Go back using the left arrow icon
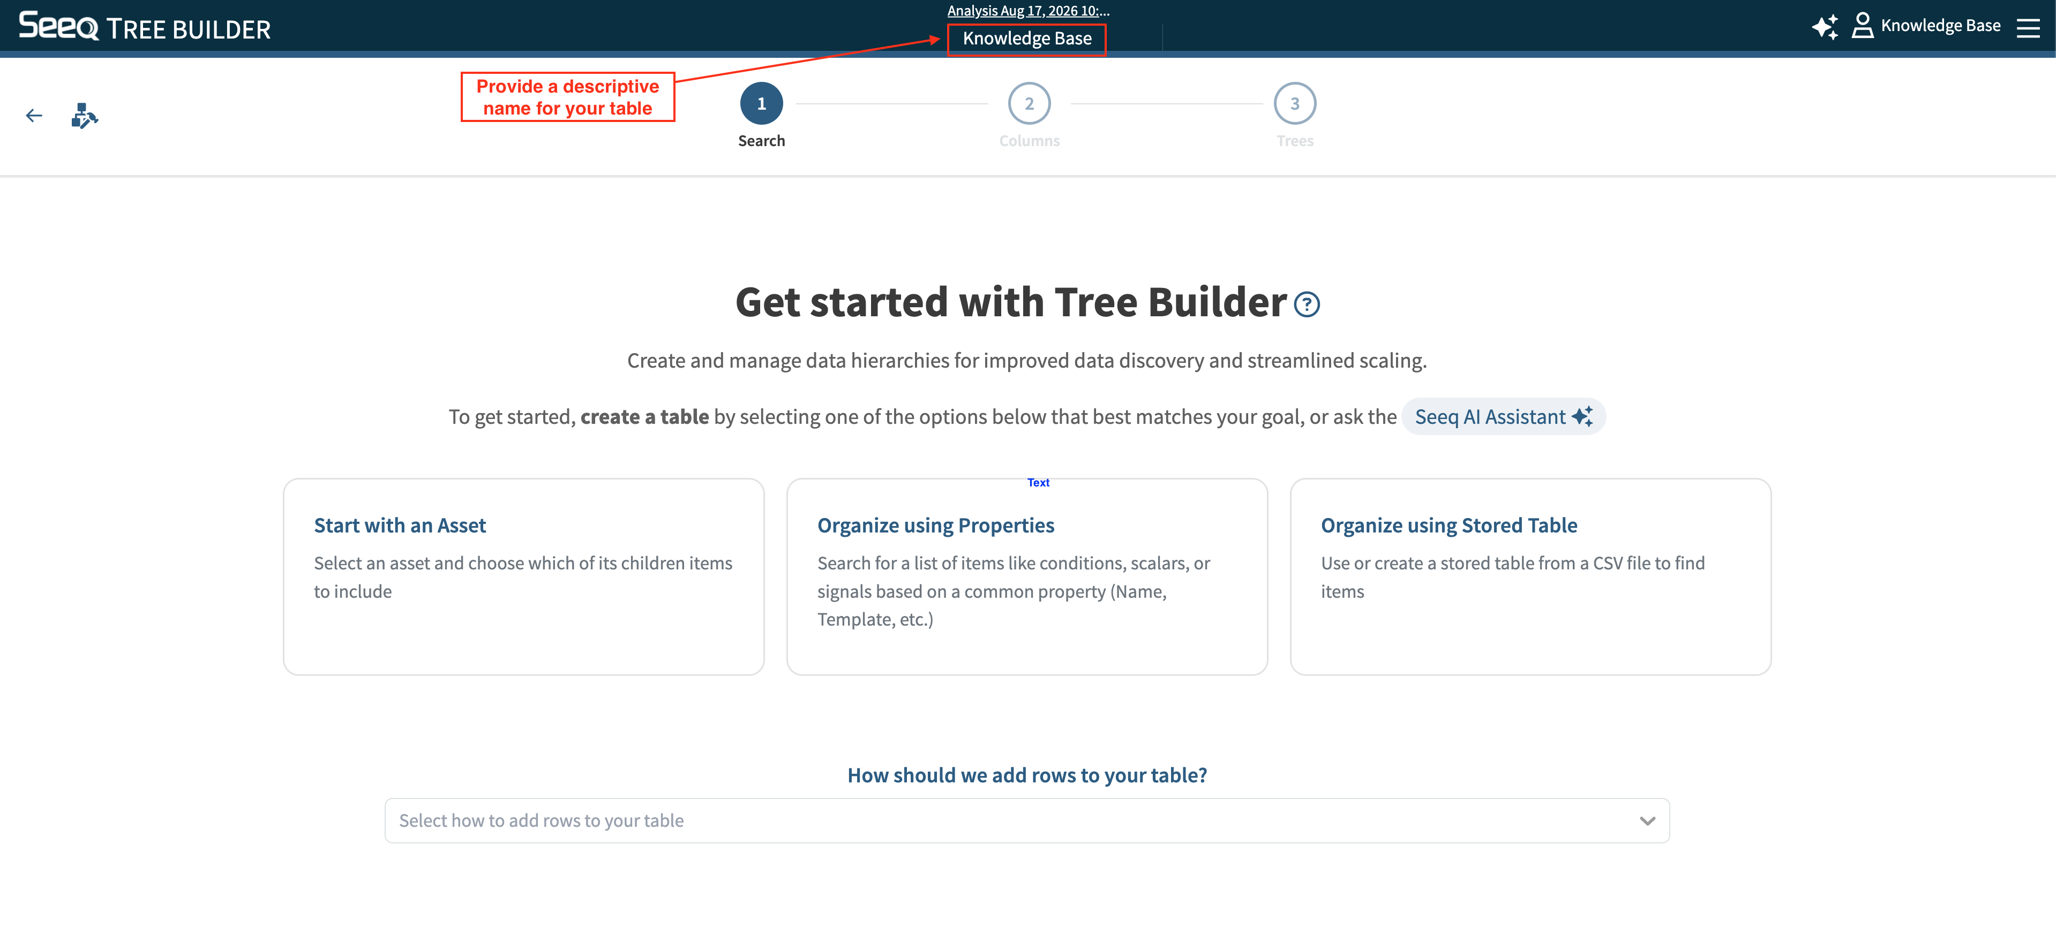The image size is (2056, 944). (x=34, y=117)
